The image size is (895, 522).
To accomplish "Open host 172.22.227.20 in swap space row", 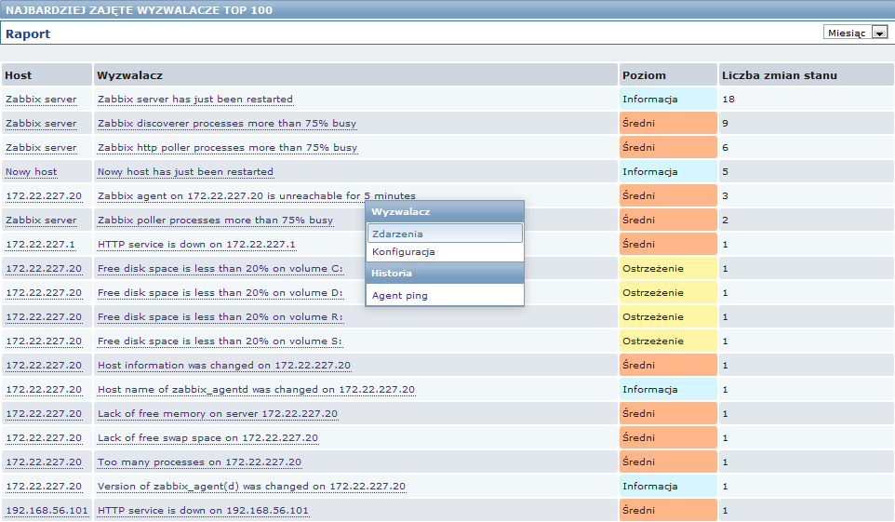I will pyautogui.click(x=44, y=438).
